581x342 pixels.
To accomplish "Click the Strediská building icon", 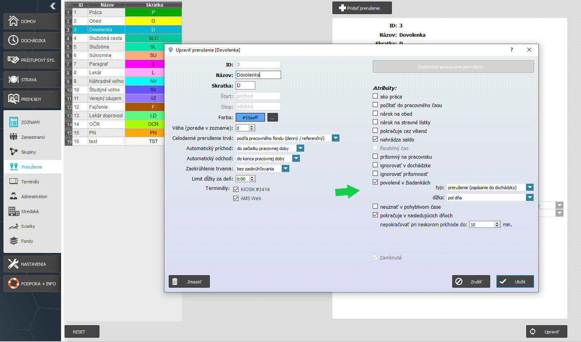I will pyautogui.click(x=14, y=211).
